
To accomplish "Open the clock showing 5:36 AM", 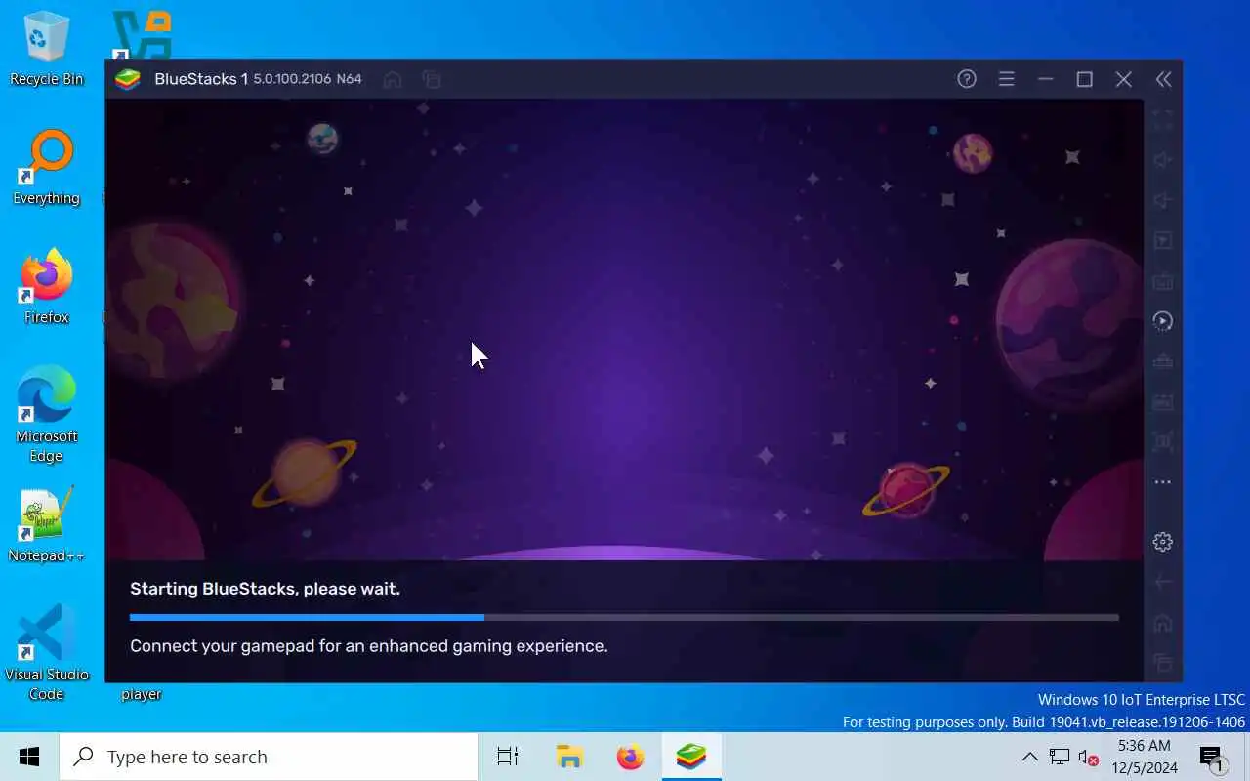I will coord(1144,757).
